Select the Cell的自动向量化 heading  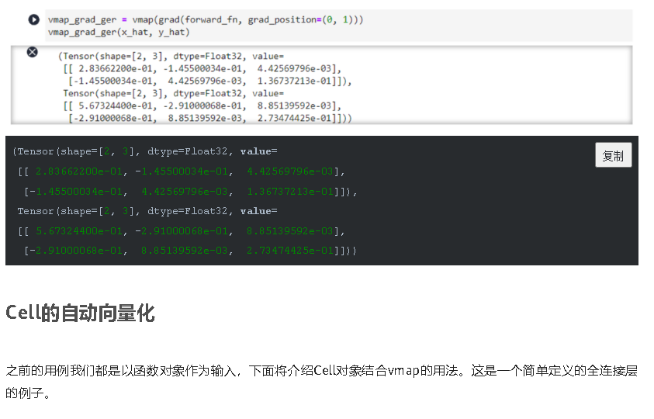[80, 313]
